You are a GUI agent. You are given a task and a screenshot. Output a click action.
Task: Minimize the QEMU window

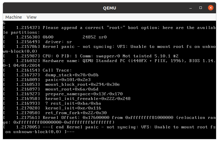[191, 8]
